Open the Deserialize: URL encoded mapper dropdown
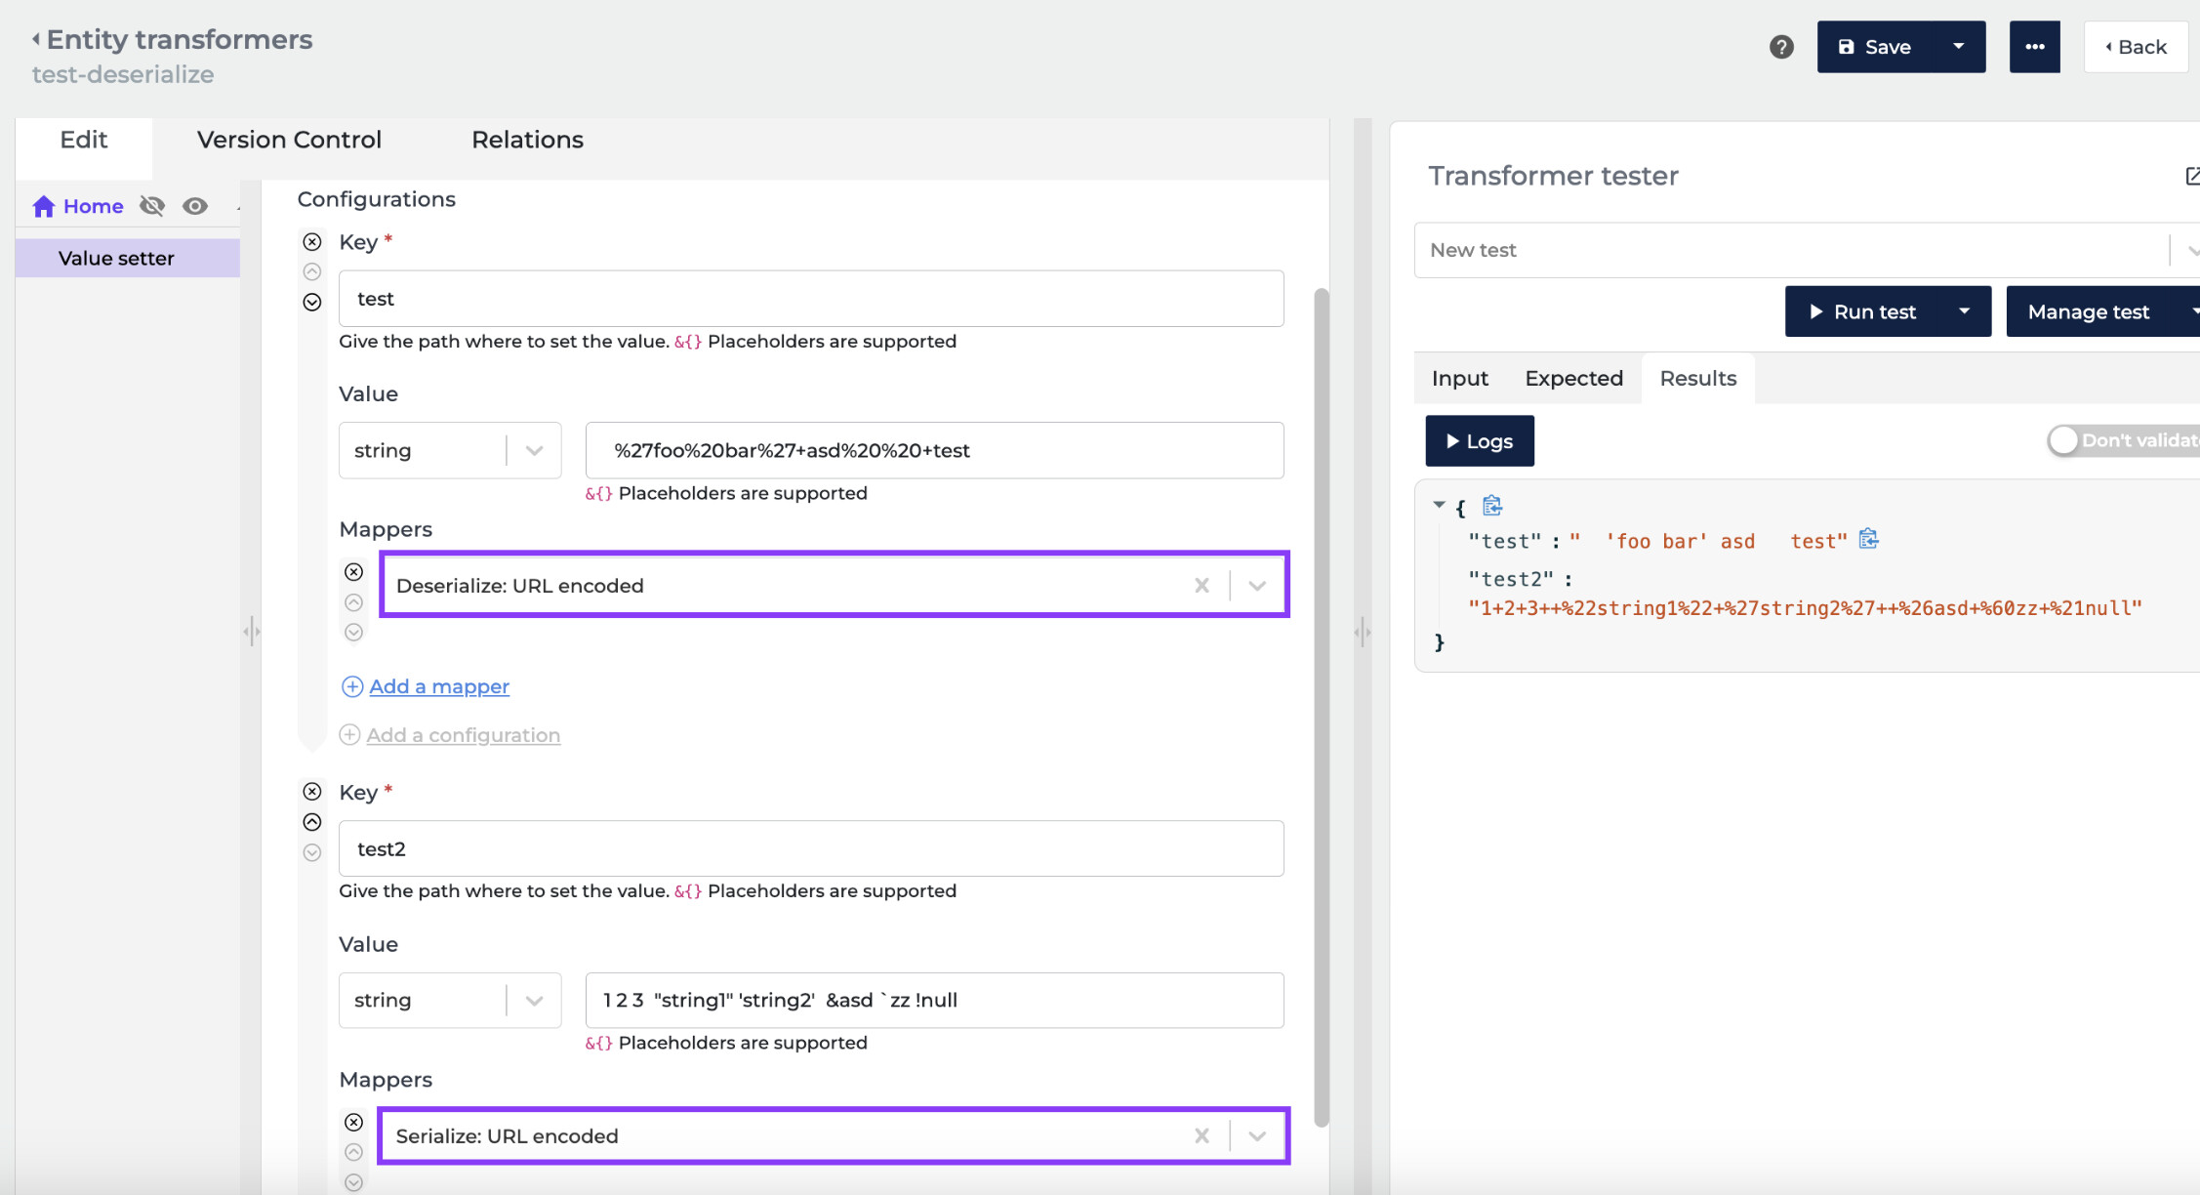The image size is (2200, 1195). tap(1257, 586)
